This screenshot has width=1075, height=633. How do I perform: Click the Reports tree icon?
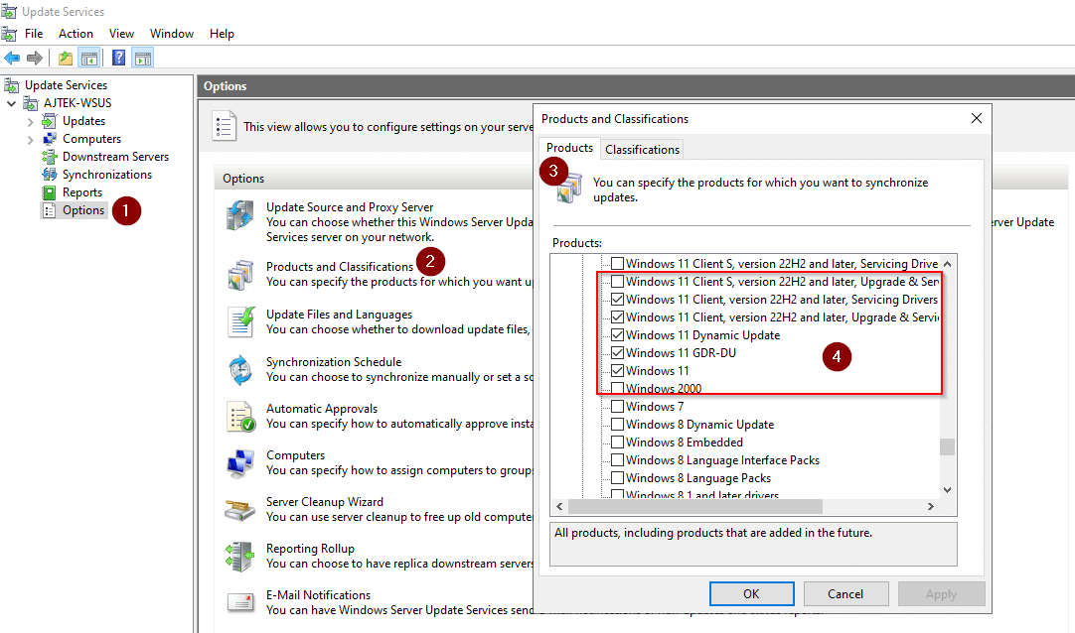click(x=49, y=192)
